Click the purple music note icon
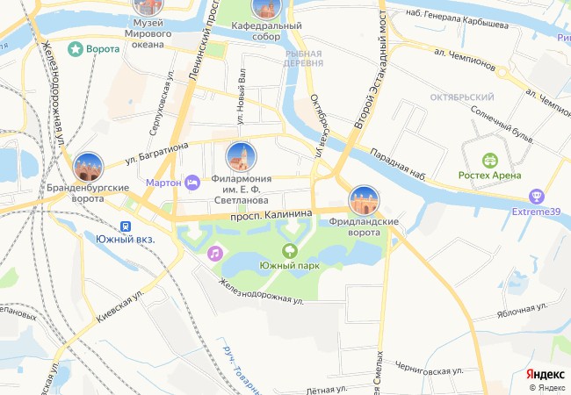571x395 pixels. tap(215, 253)
